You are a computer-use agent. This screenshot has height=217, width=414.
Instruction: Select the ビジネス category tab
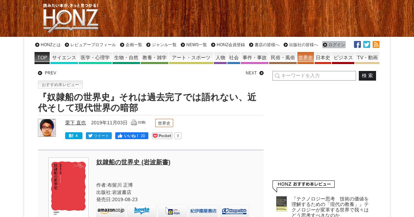(343, 58)
